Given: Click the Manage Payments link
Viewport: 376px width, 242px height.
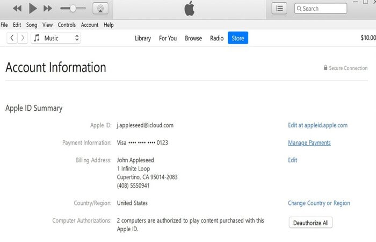Looking at the screenshot, I should (x=309, y=143).
